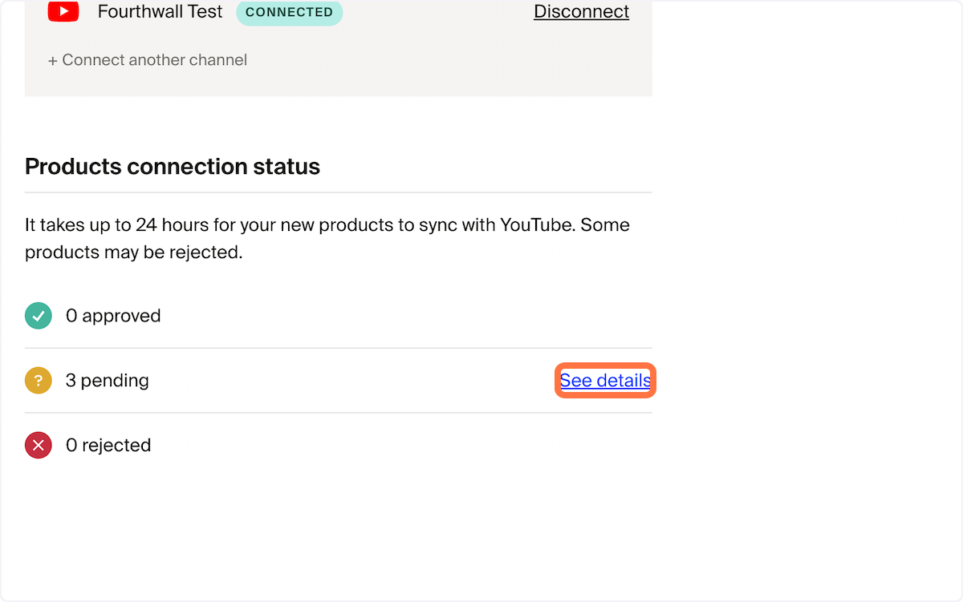
Task: Click the red rejected X icon
Action: click(x=39, y=445)
